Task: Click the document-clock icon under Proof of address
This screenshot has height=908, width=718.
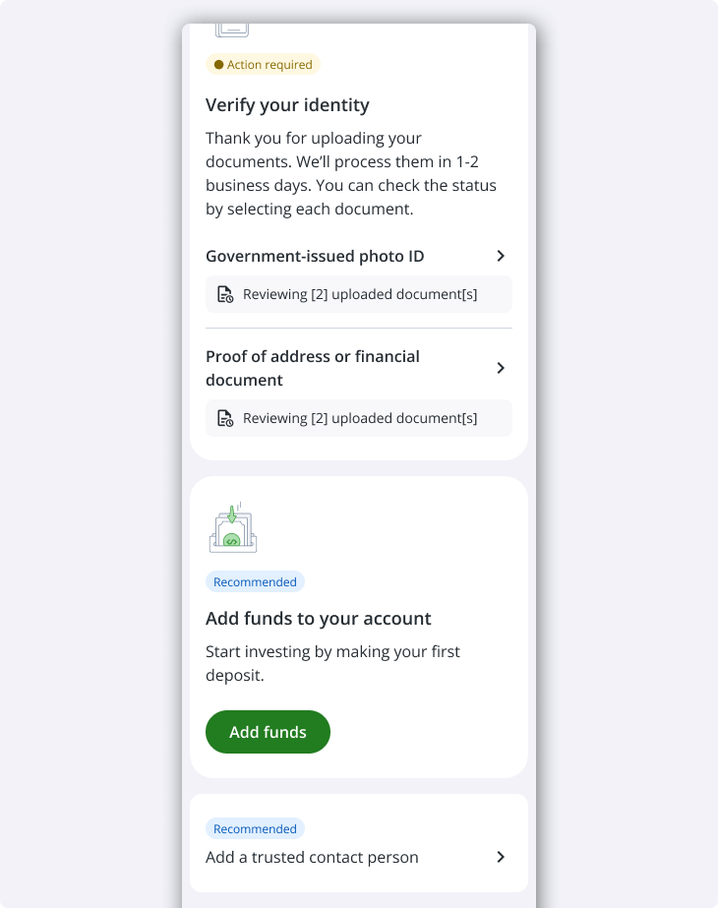Action: coord(225,418)
